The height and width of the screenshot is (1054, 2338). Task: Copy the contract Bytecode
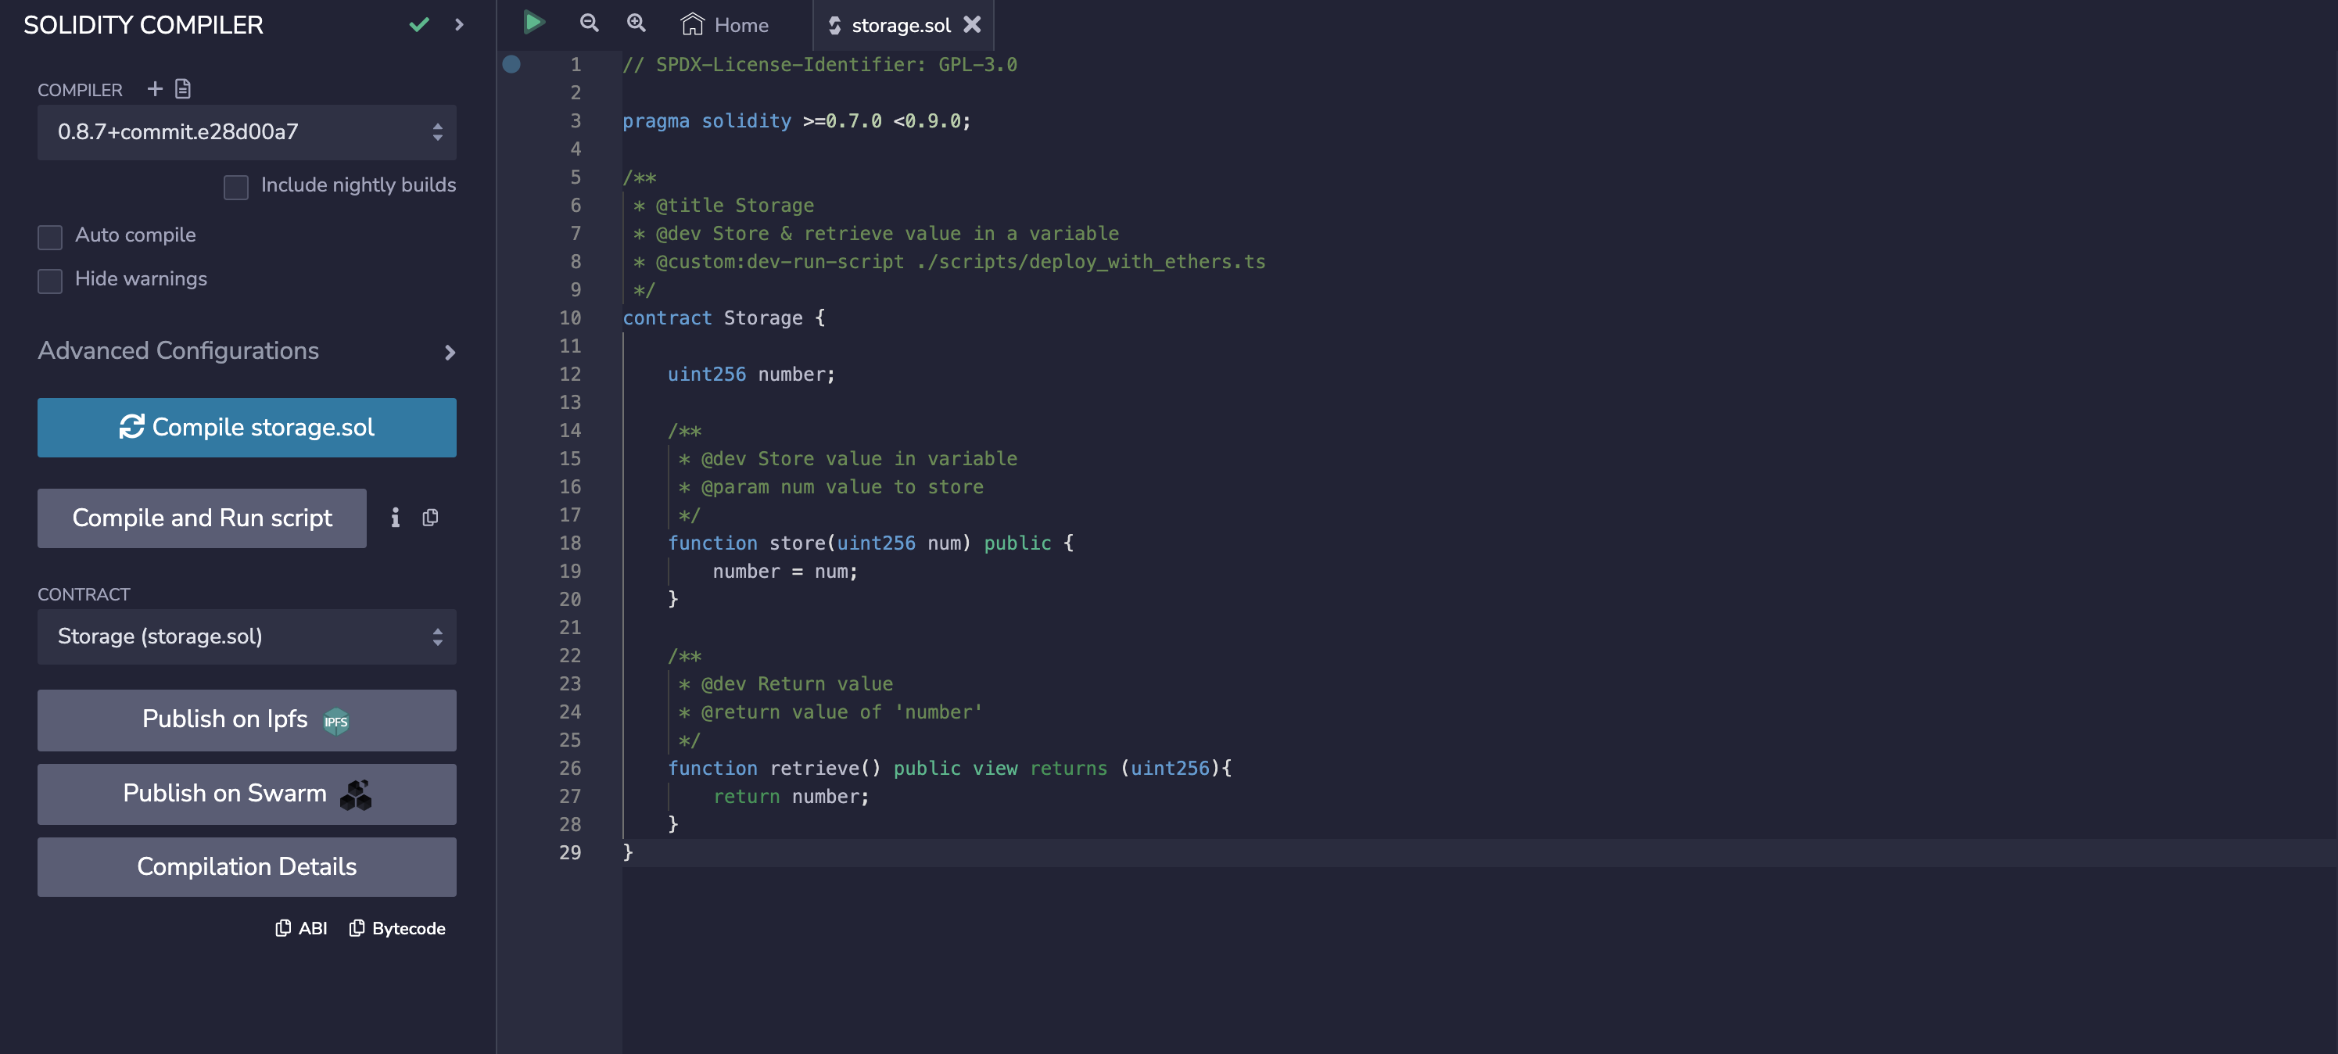(x=396, y=928)
